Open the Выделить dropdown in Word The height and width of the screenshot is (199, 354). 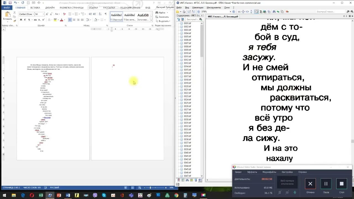point(164,21)
